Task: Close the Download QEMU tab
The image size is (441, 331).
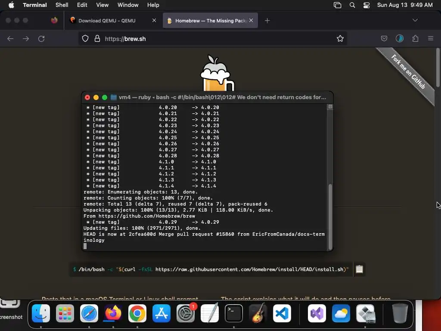Action: pos(154,20)
